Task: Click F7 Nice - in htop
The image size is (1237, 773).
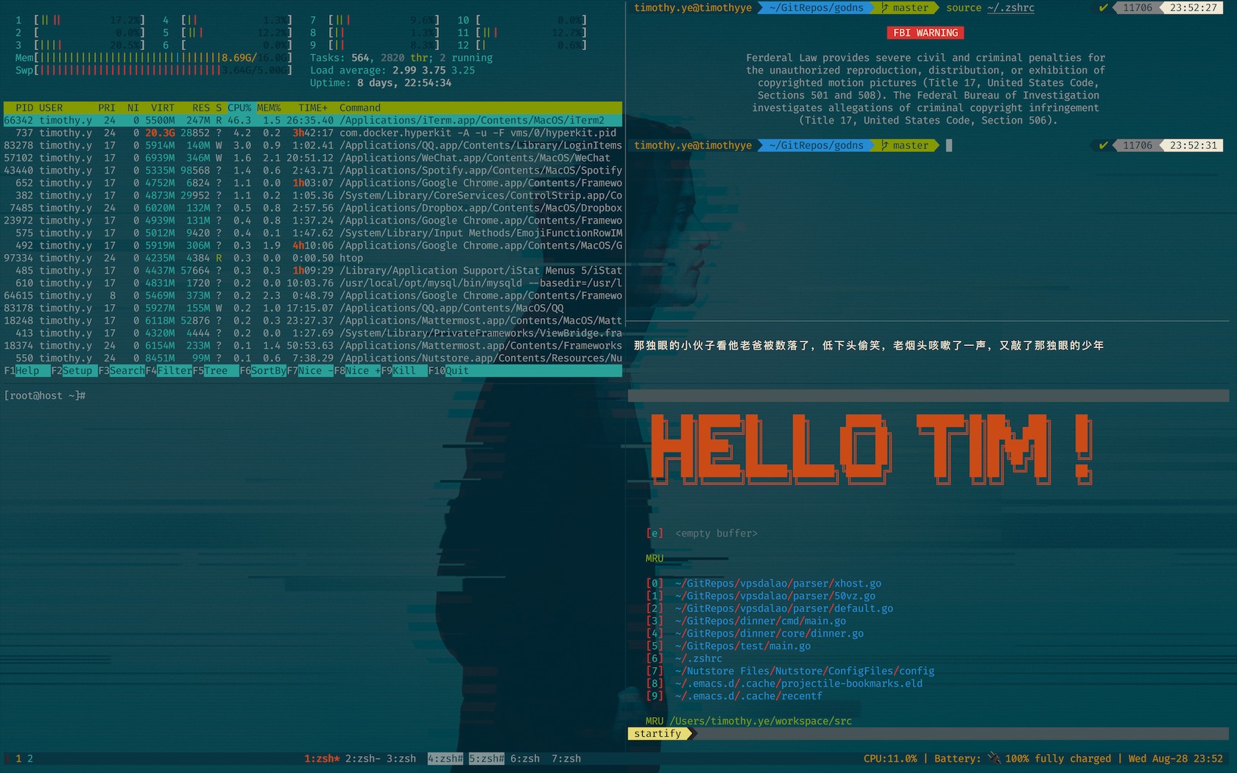Action: coord(310,371)
